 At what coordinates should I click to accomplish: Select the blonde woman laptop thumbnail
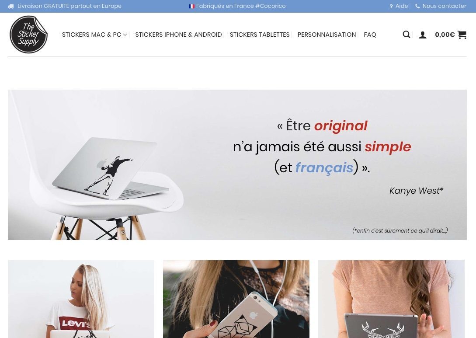click(x=81, y=299)
